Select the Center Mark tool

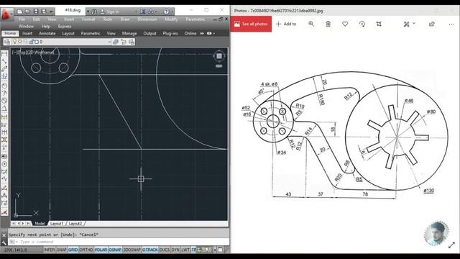[4, 164]
